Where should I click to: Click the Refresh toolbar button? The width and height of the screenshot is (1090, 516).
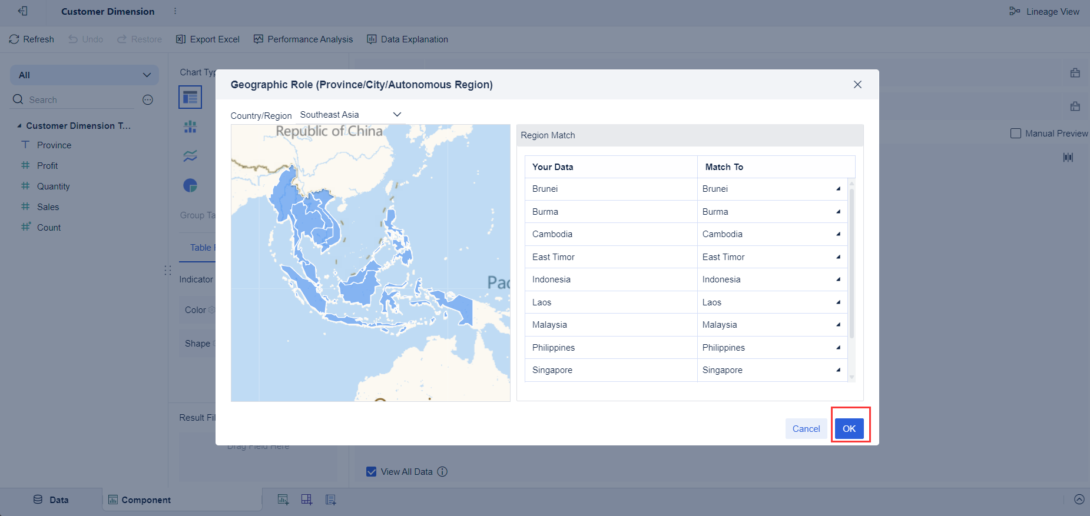tap(32, 39)
